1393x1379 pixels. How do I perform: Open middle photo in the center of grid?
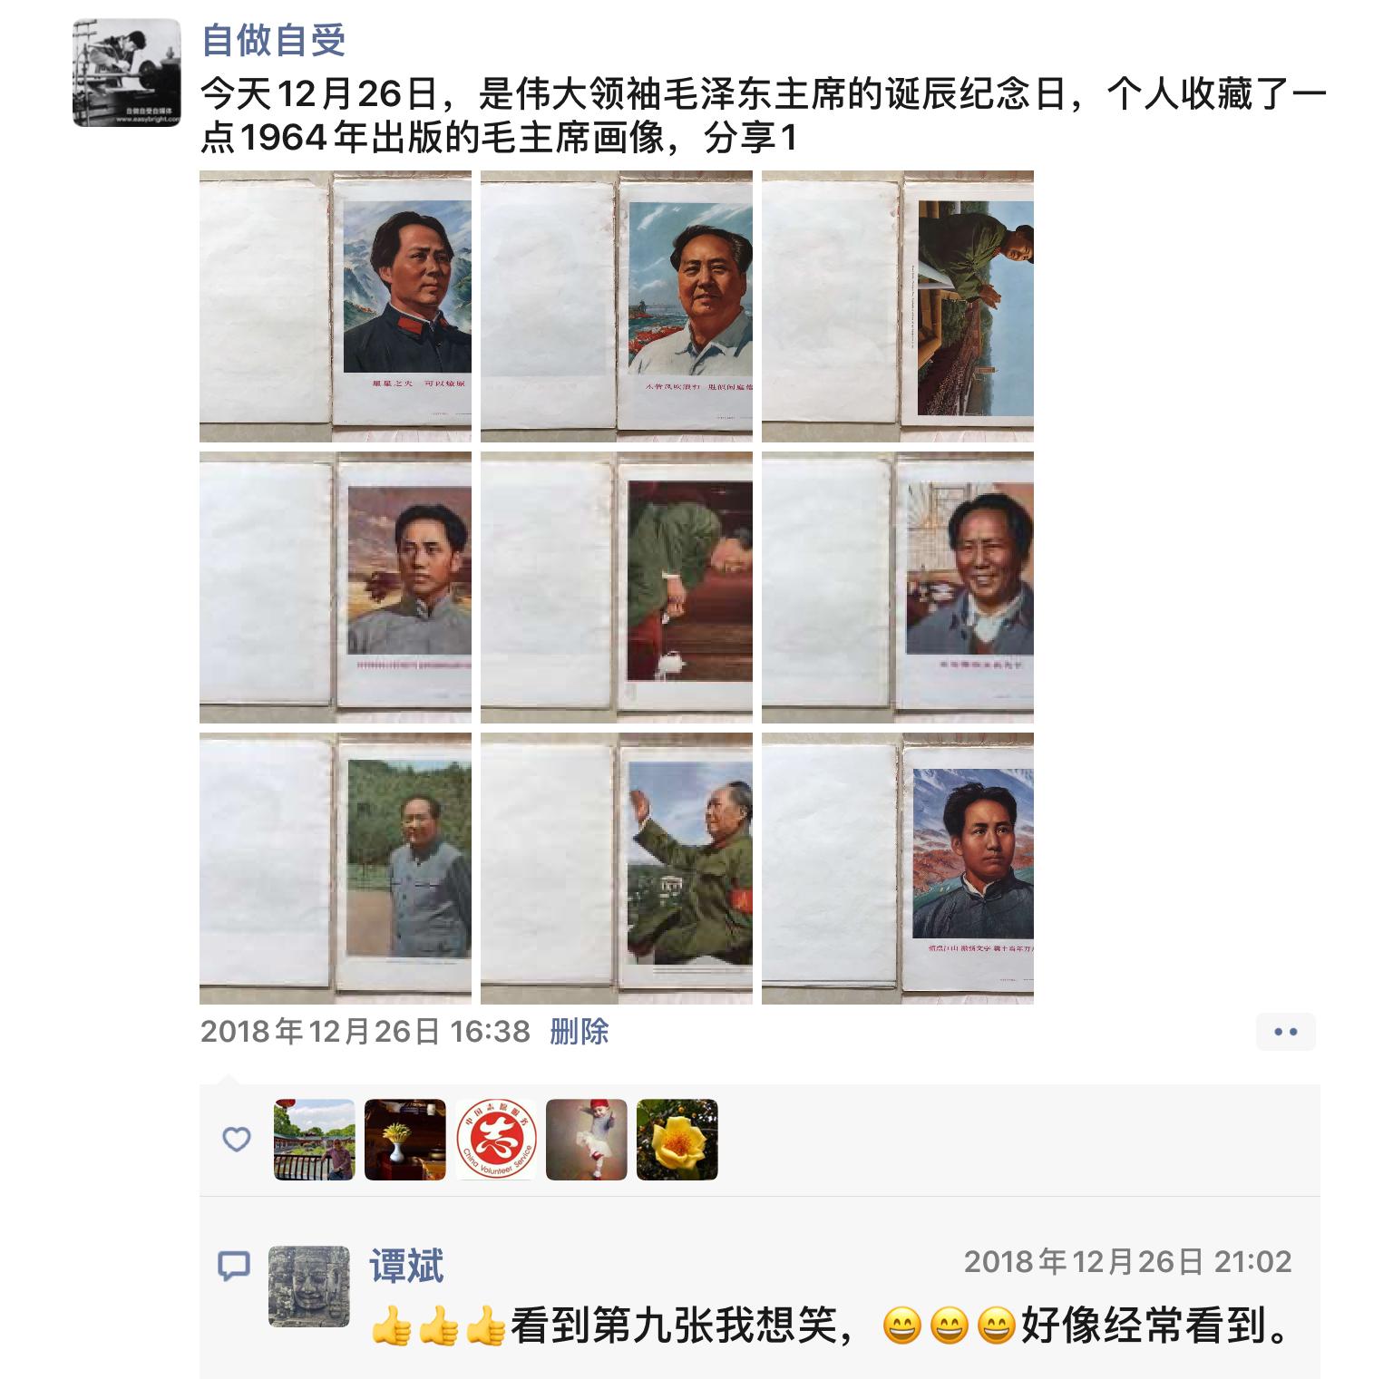(617, 588)
